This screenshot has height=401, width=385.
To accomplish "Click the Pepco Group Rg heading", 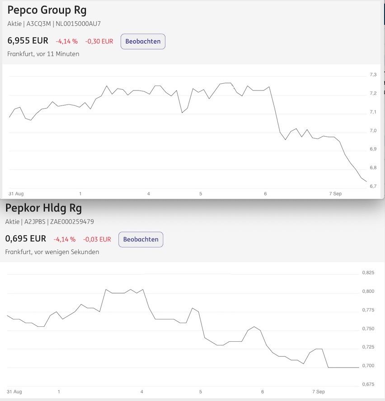I will [47, 10].
